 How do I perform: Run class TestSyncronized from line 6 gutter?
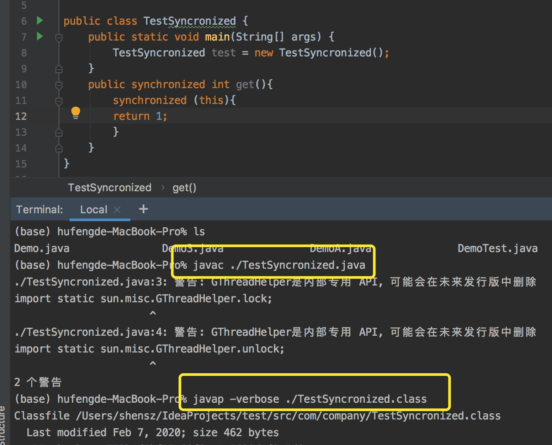(x=40, y=20)
